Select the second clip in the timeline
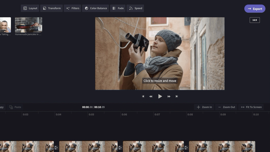Viewport: 270px width, 152px height. pyautogui.click(x=88, y=146)
